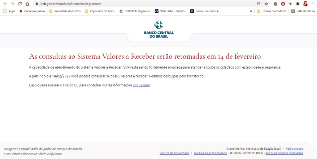Screen dimensions: 317x159
Task: Open the Apps grid shortcut
Action: (9, 11)
